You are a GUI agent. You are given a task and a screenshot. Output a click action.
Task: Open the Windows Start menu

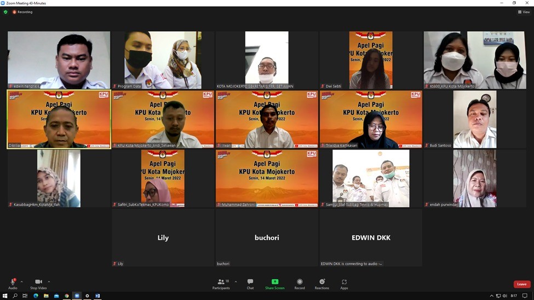click(x=5, y=296)
